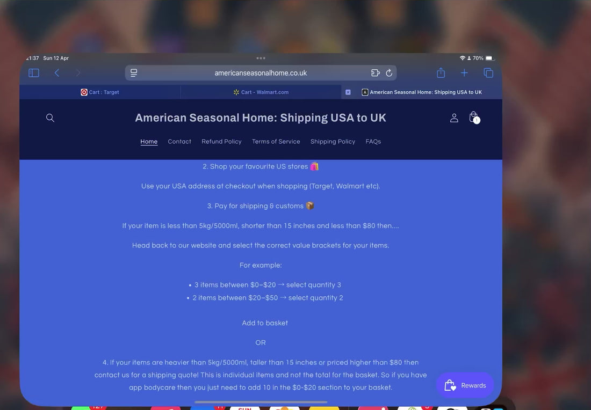This screenshot has width=591, height=410.
Task: Reload the page with refresh icon
Action: click(390, 72)
